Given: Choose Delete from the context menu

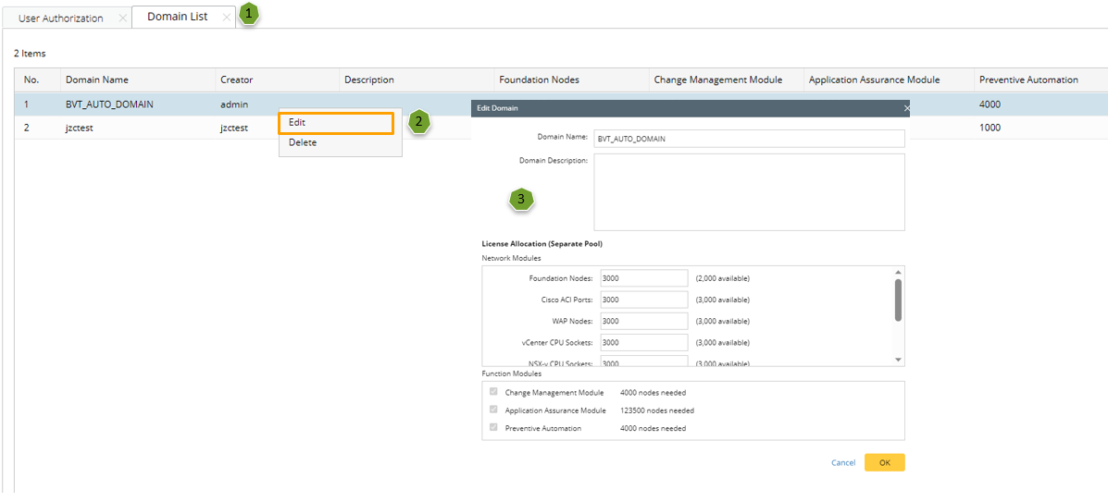Looking at the screenshot, I should (303, 142).
